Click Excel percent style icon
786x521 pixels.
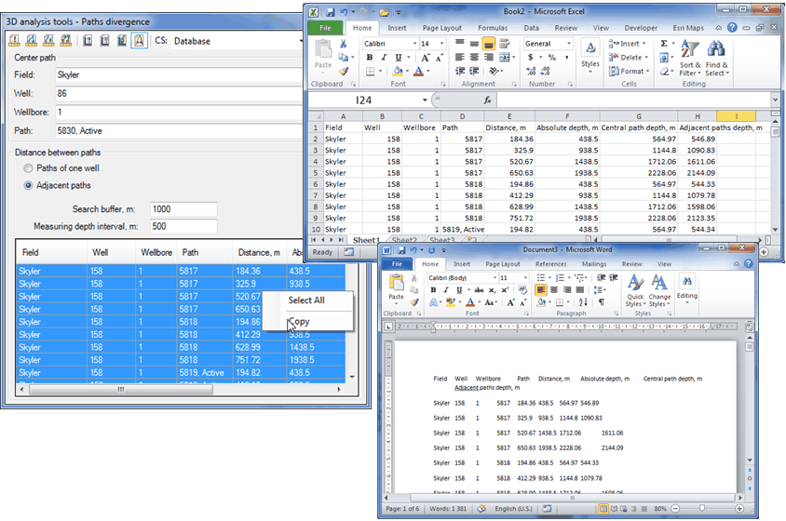(552, 58)
